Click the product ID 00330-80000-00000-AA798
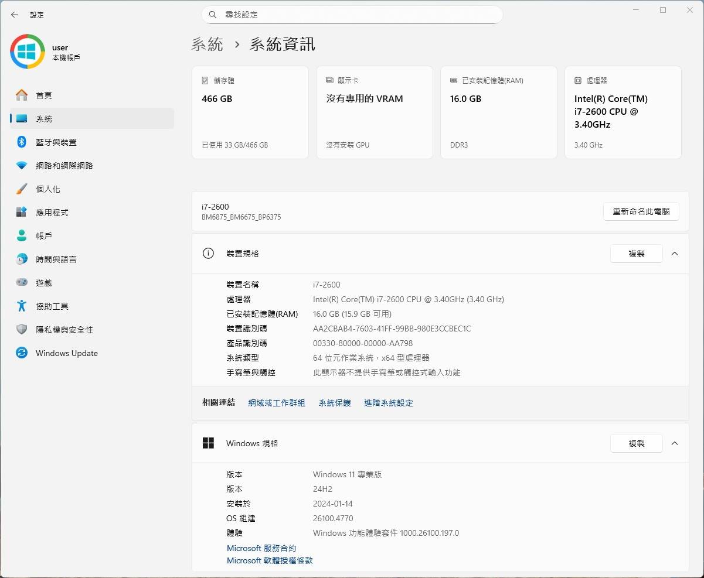The width and height of the screenshot is (704, 578). (x=363, y=343)
